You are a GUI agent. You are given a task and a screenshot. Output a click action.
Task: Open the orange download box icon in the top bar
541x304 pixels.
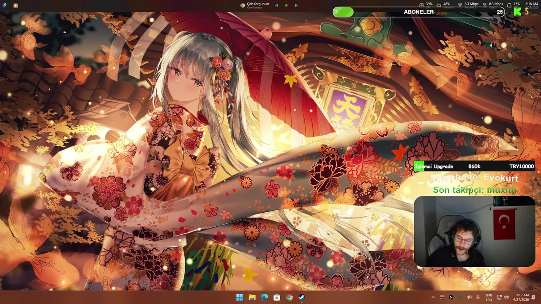[x=16, y=5]
